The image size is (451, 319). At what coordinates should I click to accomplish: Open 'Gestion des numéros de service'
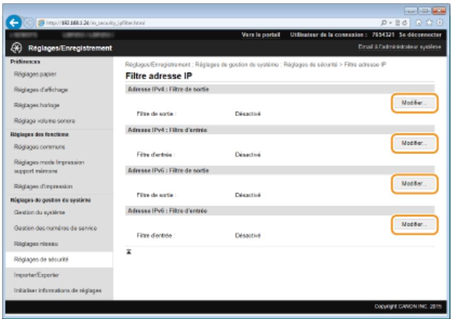pyautogui.click(x=55, y=228)
